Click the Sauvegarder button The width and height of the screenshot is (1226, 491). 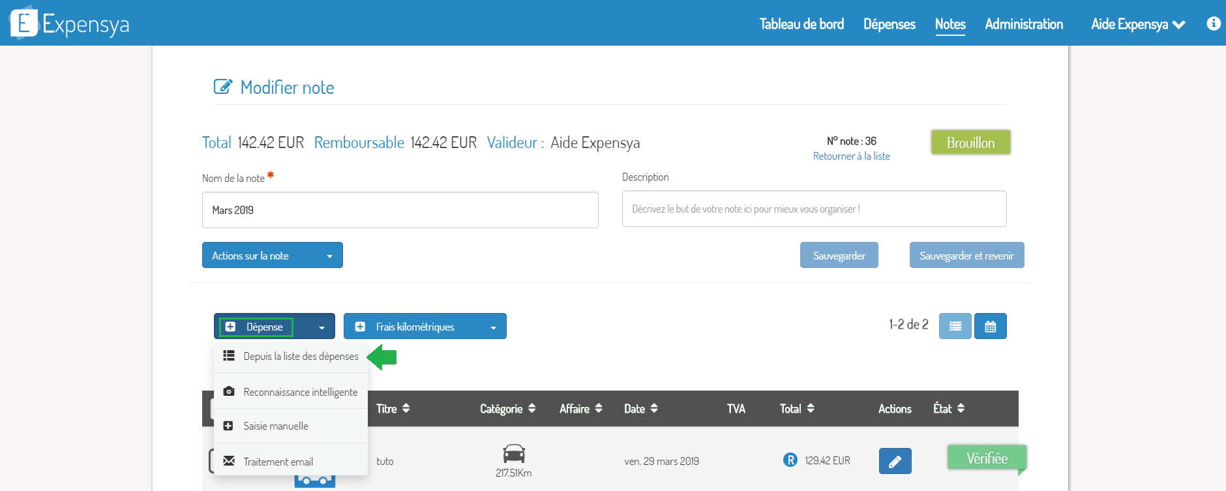pos(839,256)
